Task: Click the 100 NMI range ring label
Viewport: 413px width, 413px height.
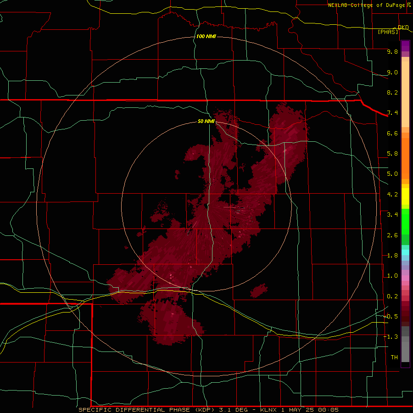Action: coord(206,36)
